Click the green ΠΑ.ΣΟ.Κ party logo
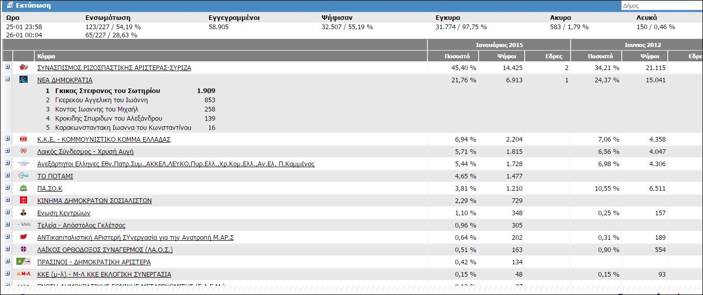703x295 pixels. [24, 188]
